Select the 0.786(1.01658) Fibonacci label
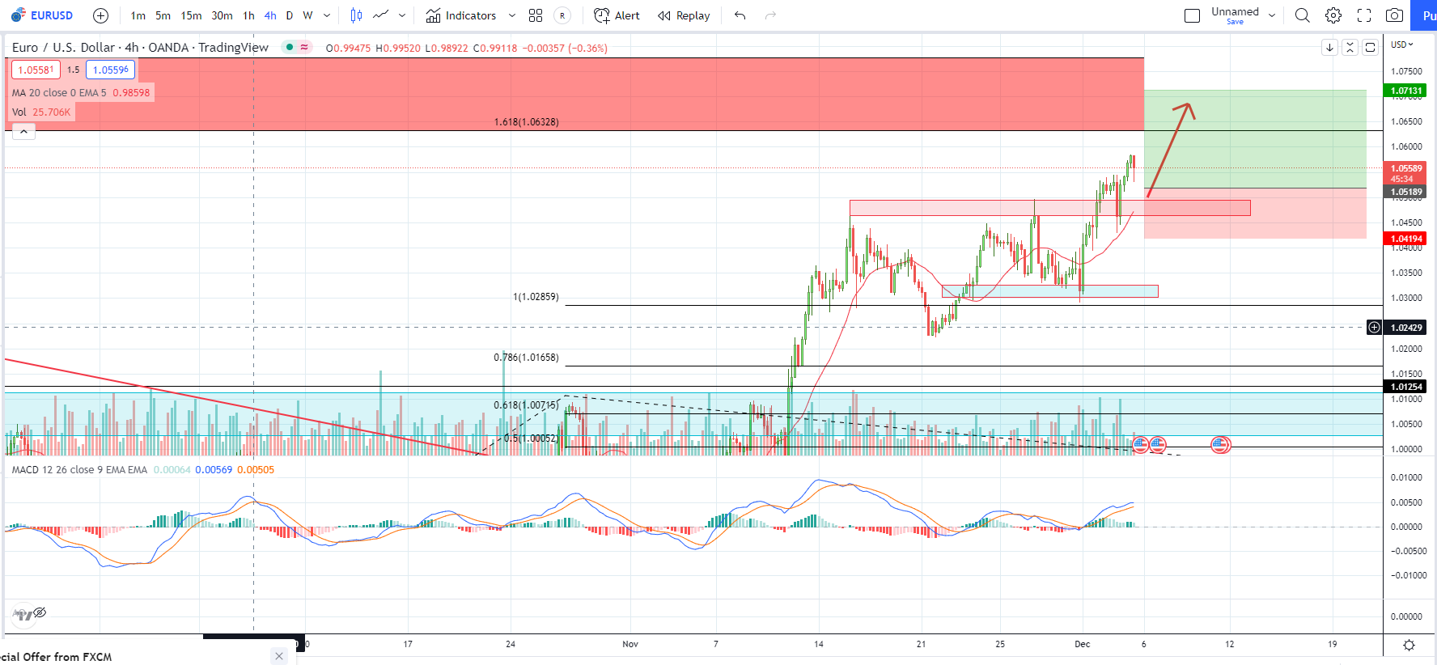 click(527, 358)
